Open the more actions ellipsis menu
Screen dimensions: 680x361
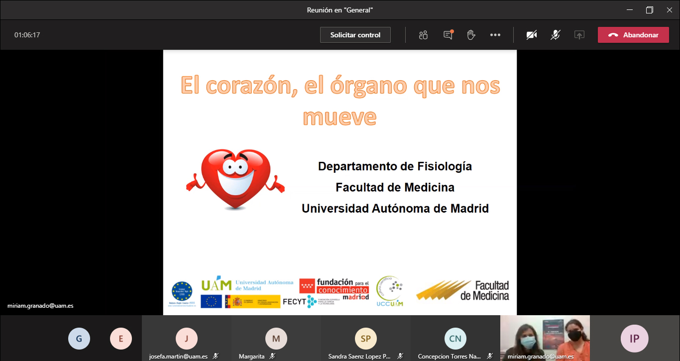495,35
